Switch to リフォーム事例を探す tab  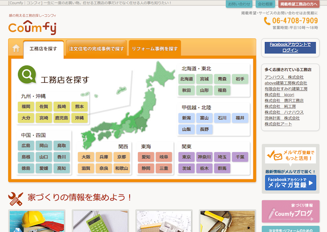[155, 49]
